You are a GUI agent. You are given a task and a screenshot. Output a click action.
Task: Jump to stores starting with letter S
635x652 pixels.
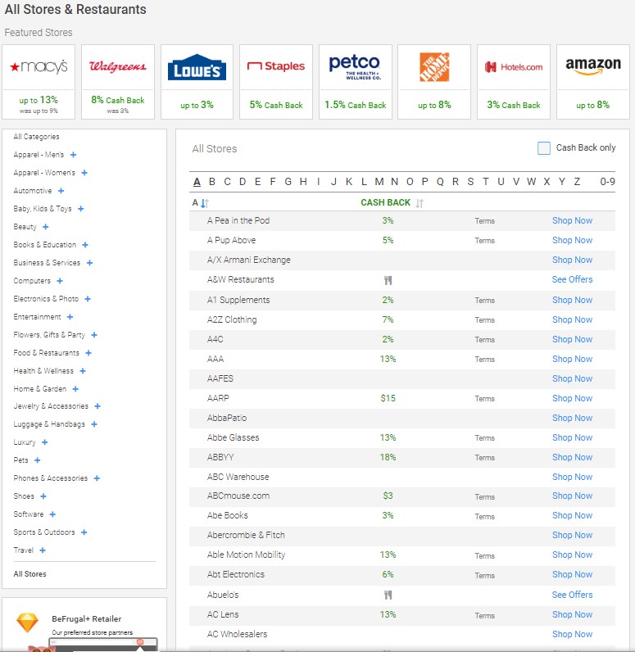coord(471,182)
